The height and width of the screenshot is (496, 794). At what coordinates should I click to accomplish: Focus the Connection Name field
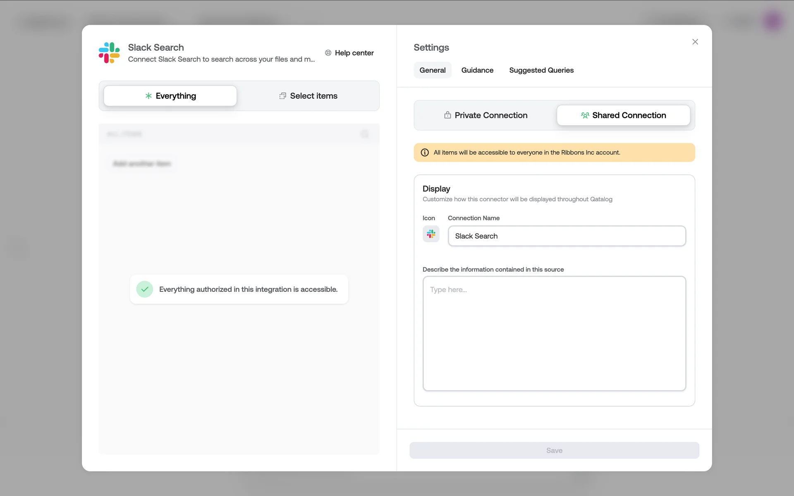[x=567, y=236]
